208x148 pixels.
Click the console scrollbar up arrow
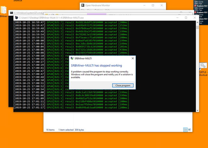(x=197, y=22)
